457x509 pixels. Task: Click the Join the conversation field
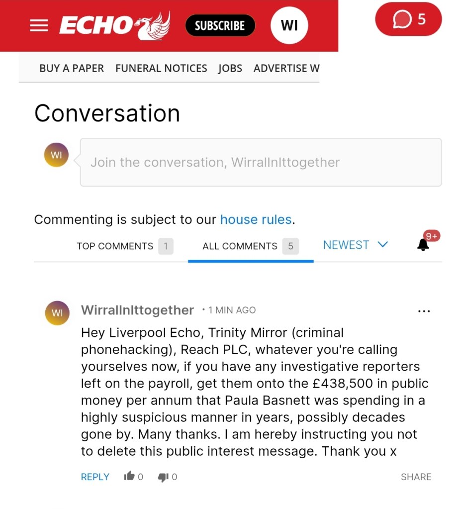(x=260, y=162)
